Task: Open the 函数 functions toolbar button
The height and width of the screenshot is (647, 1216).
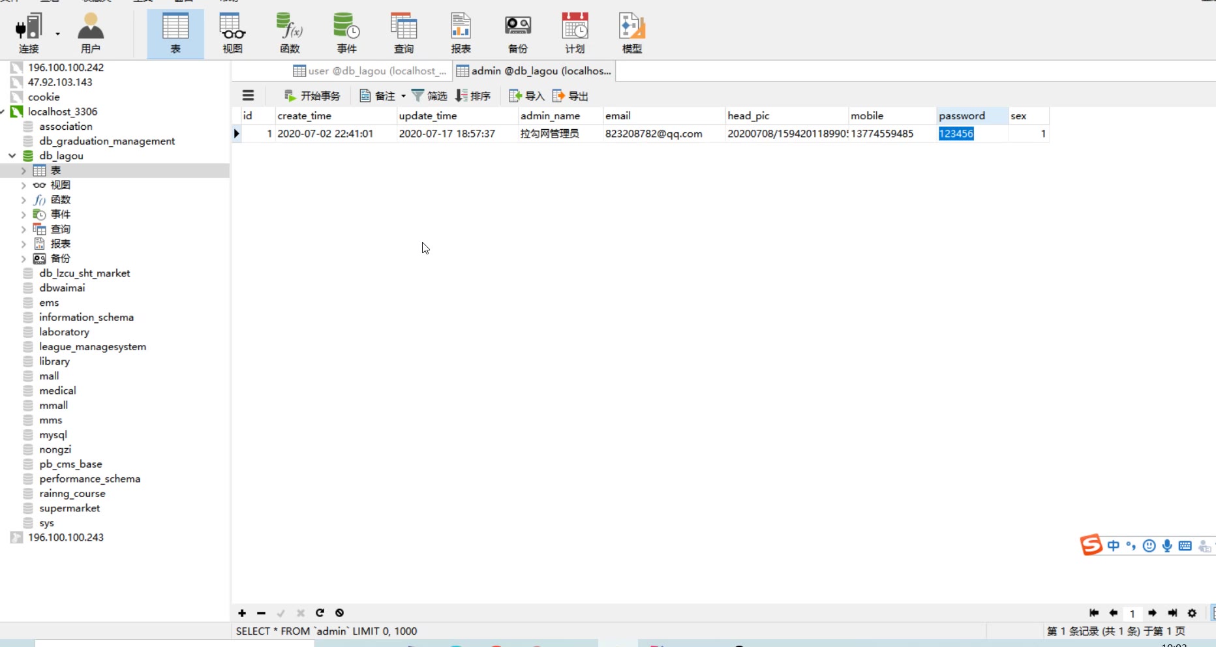Action: 290,33
